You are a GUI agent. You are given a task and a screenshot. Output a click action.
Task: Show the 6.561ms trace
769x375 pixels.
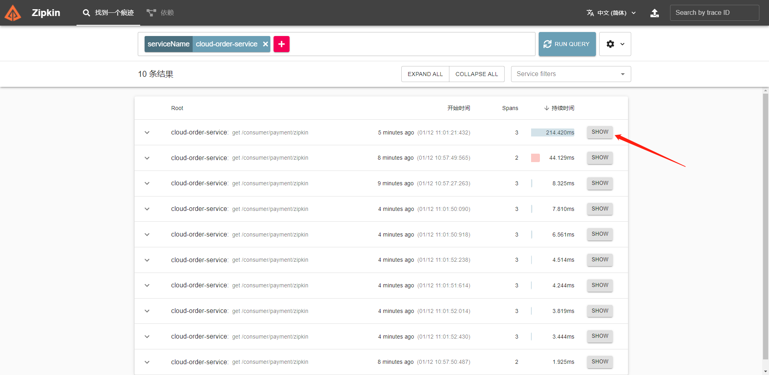pyautogui.click(x=600, y=234)
